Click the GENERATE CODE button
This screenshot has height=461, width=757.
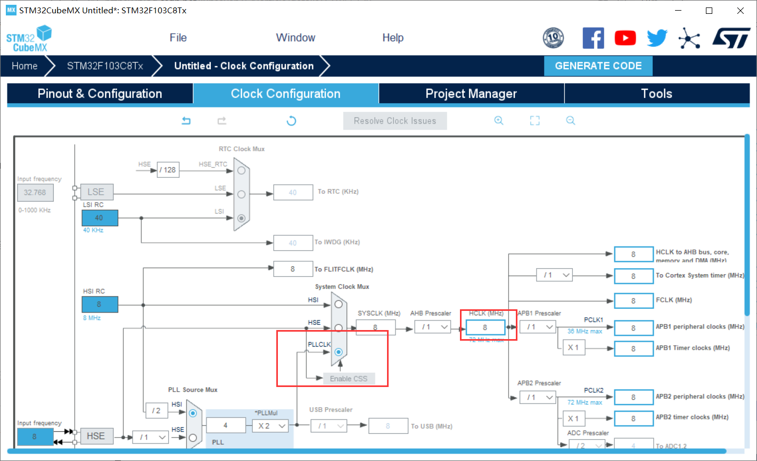click(598, 66)
